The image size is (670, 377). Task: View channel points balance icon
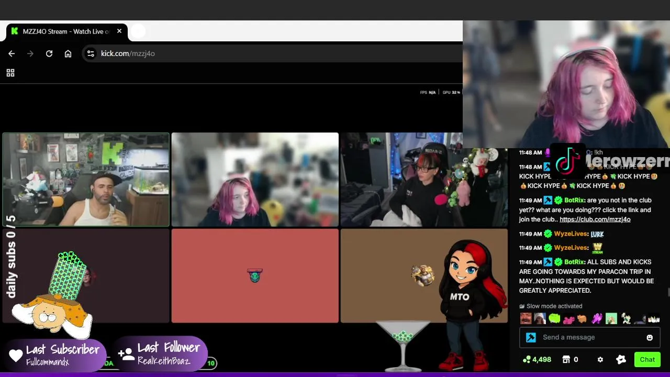[x=527, y=360]
